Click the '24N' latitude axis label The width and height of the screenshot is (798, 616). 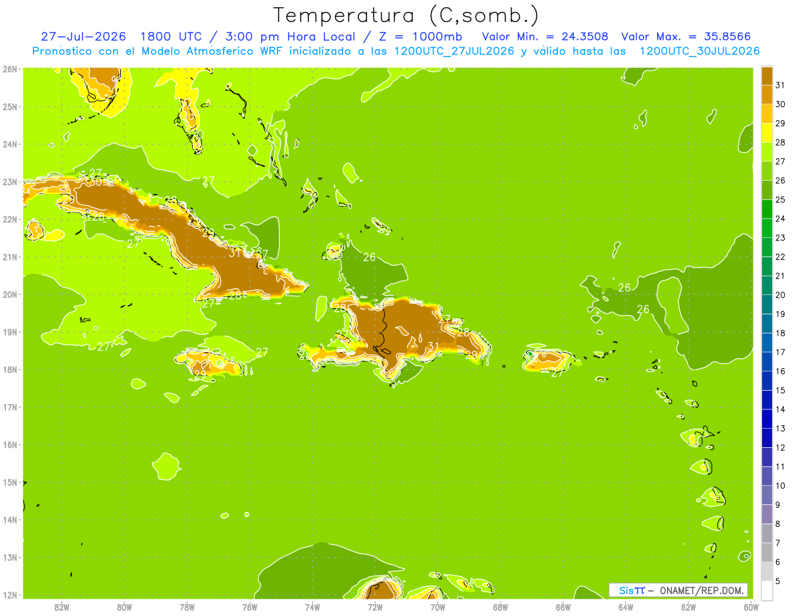(x=9, y=144)
